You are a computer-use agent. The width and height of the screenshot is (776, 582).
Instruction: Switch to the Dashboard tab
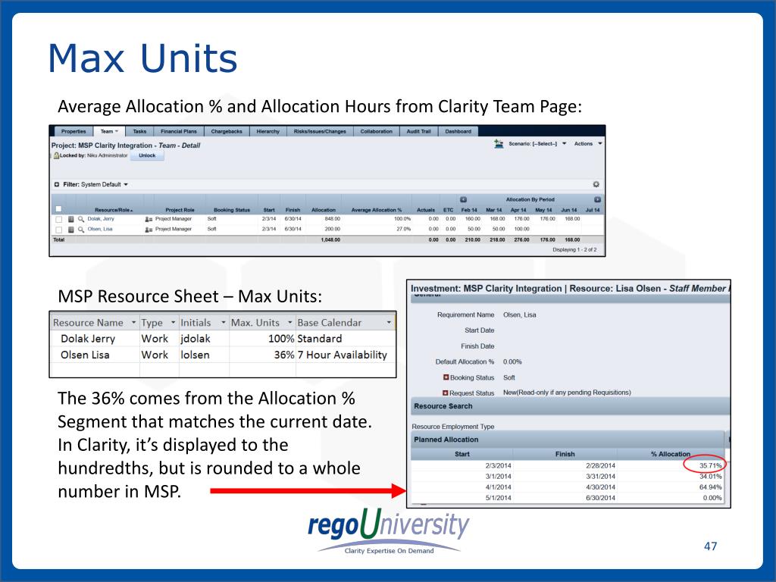click(x=458, y=131)
